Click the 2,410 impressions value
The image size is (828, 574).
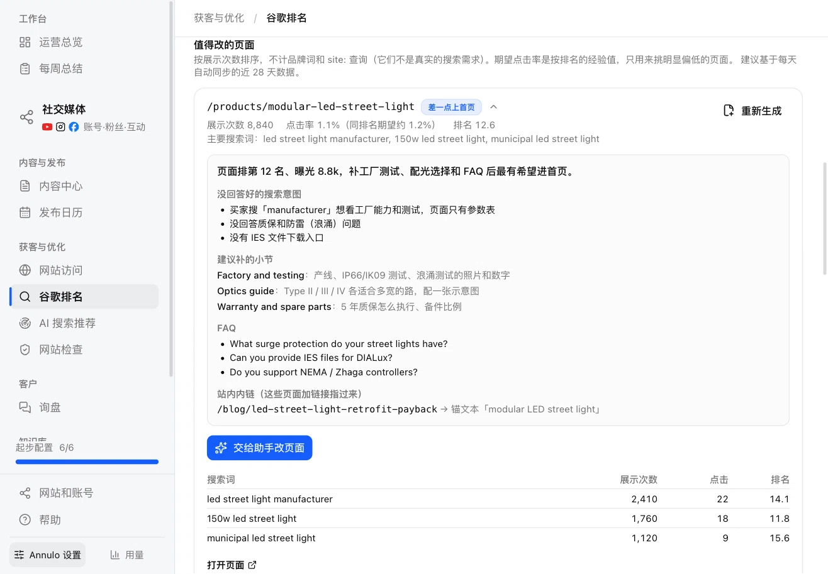644,499
